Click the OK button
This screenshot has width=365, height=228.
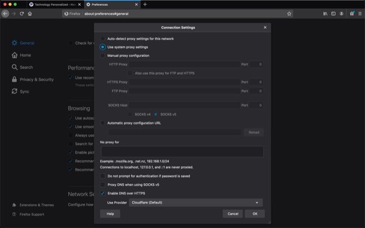(x=254, y=214)
